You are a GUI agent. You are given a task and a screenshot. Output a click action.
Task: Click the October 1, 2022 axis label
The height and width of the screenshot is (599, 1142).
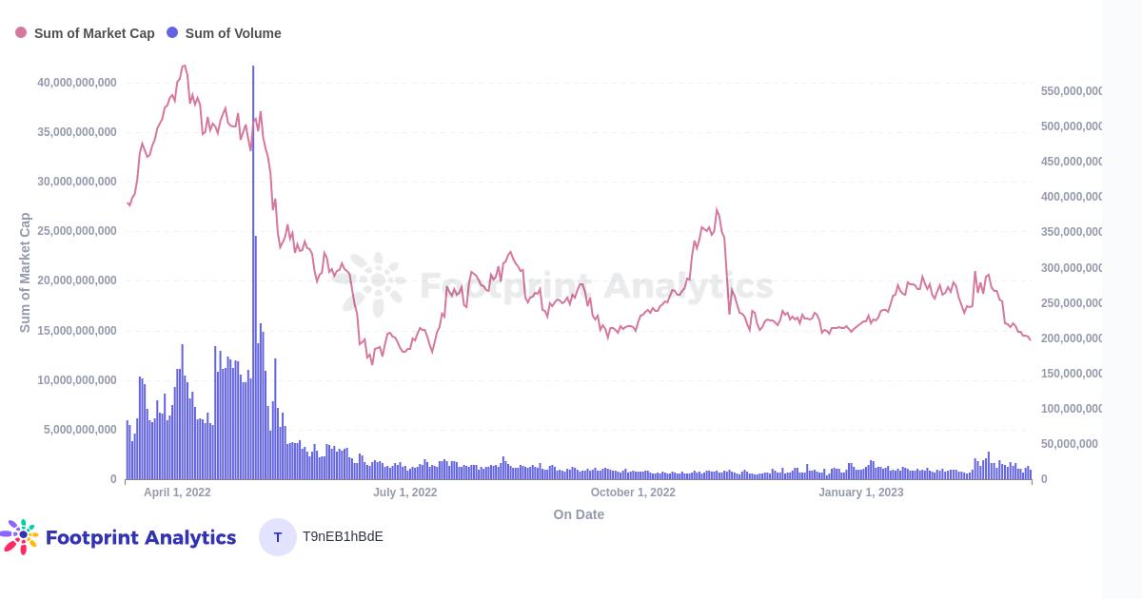(x=633, y=493)
